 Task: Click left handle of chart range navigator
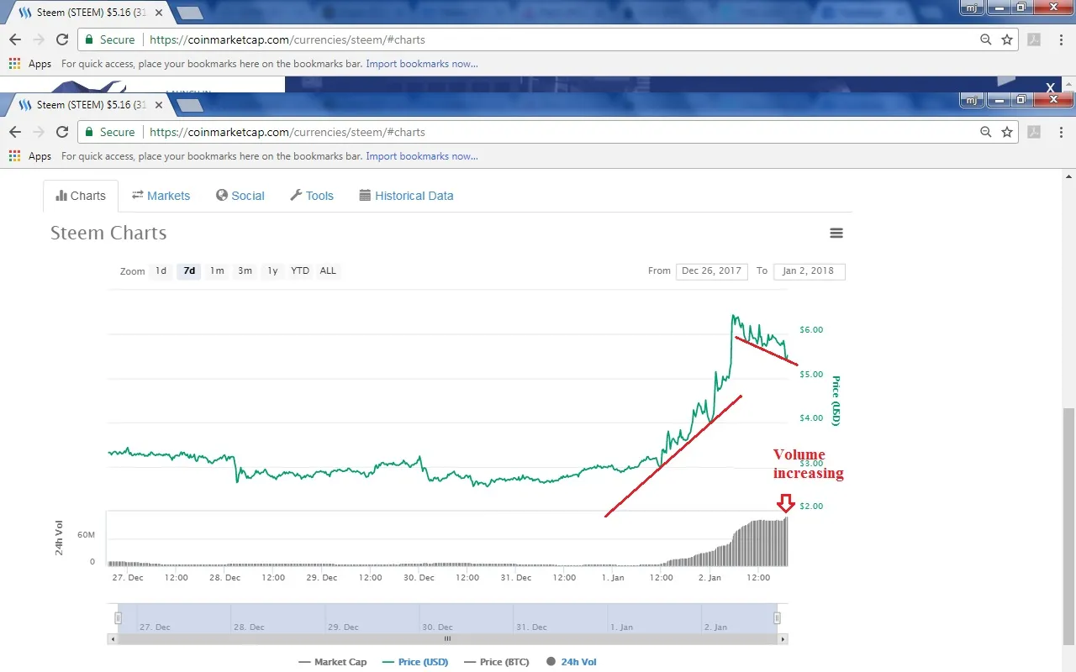[118, 618]
